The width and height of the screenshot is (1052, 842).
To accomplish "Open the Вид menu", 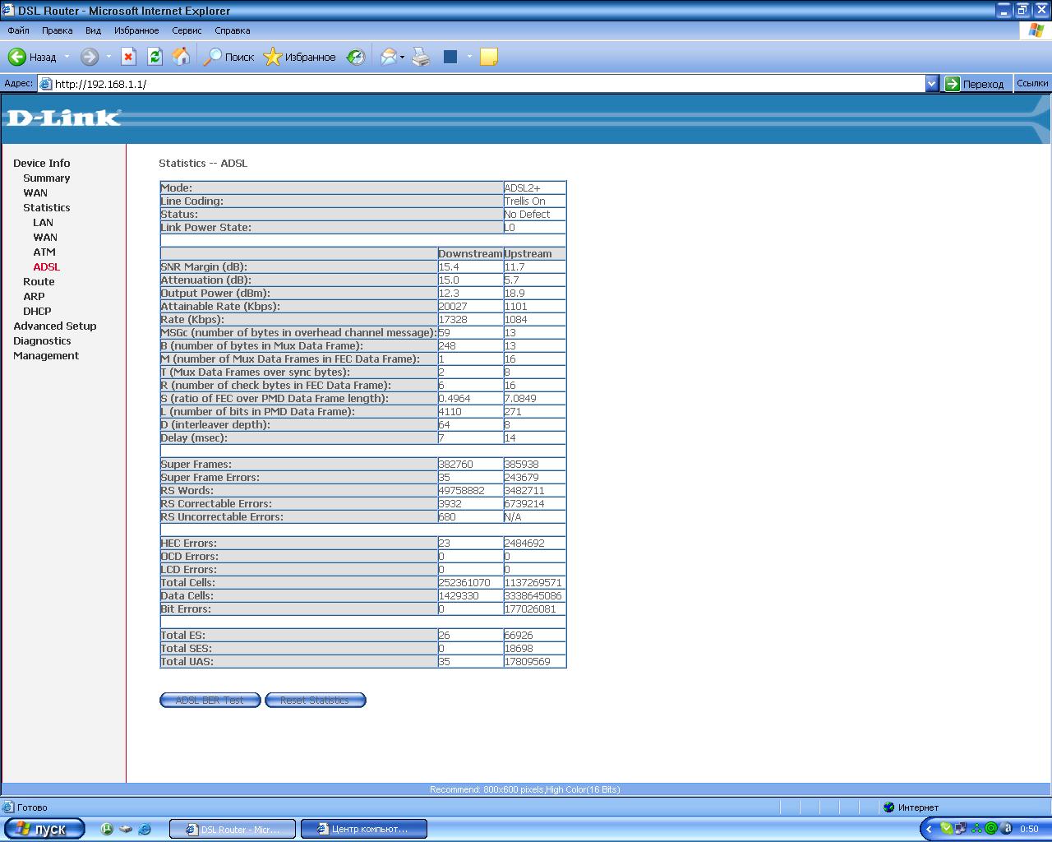I will [93, 30].
